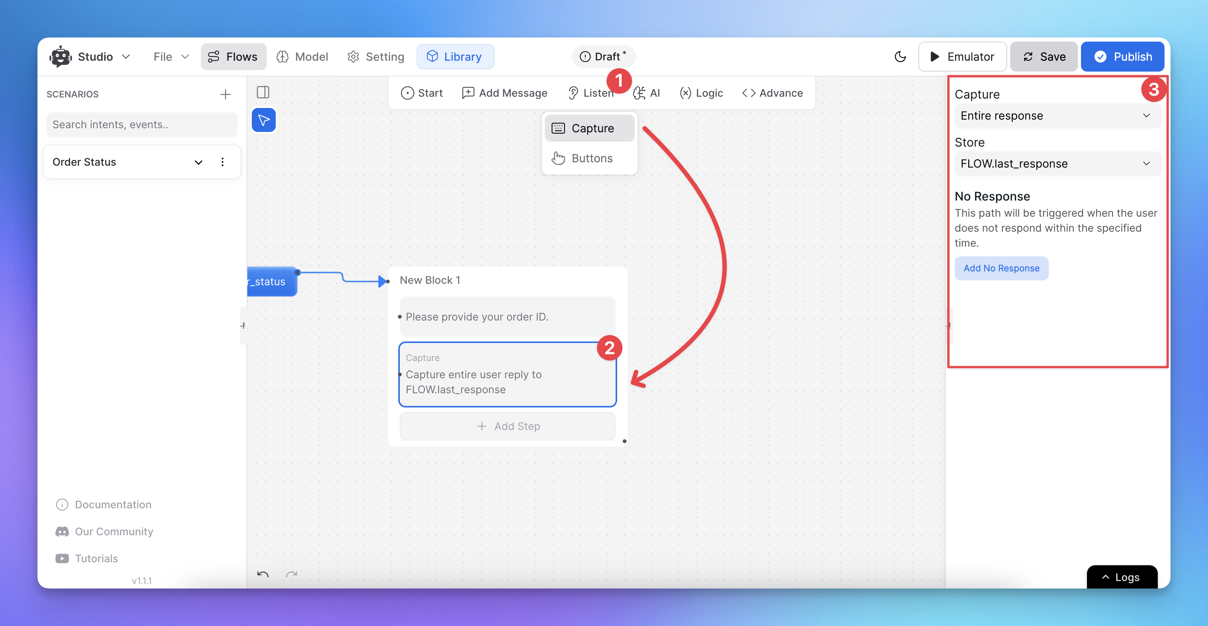Viewport: 1208px width, 626px height.
Task: Click the Studio robot logo icon
Action: 60,56
